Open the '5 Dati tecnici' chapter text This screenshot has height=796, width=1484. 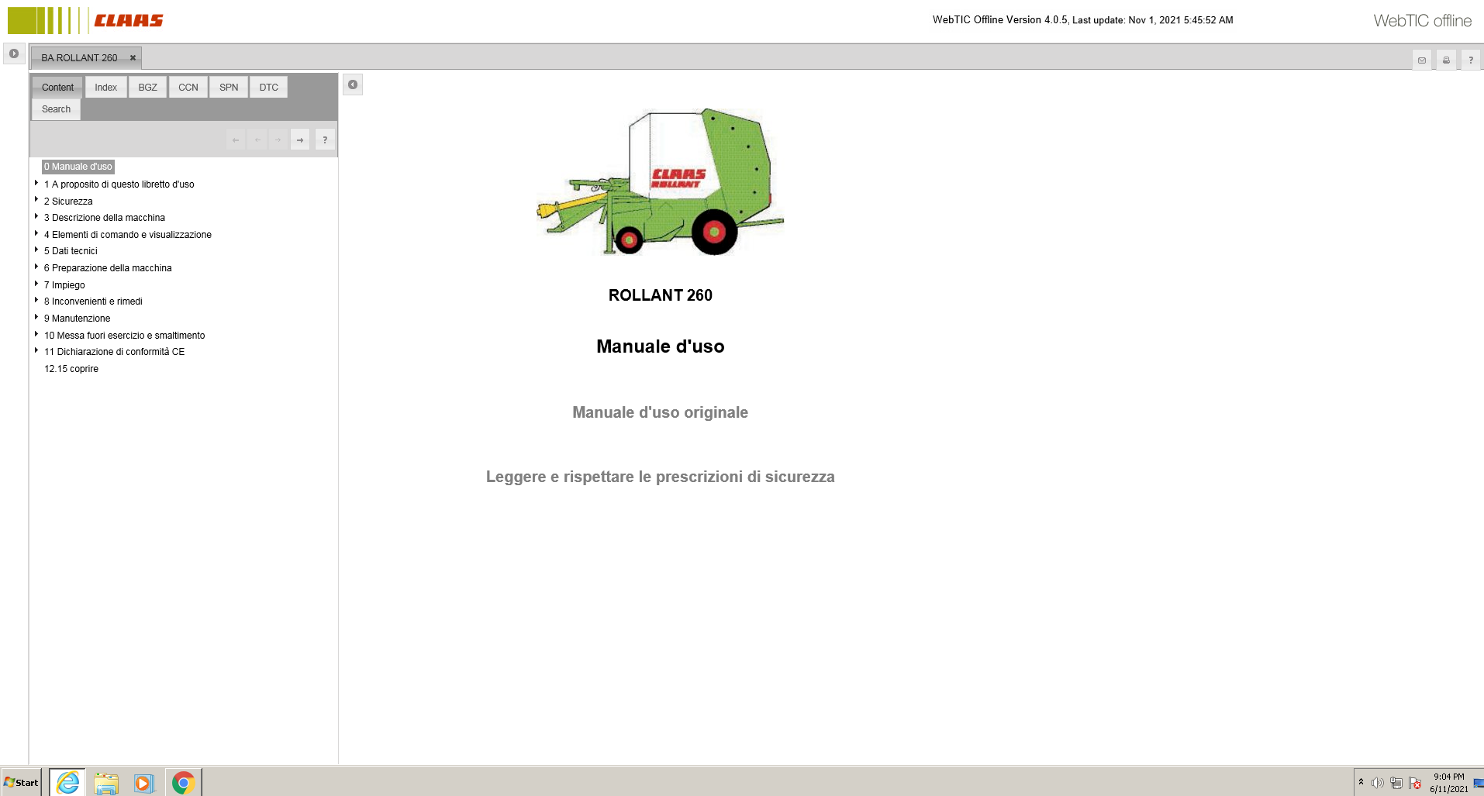pyautogui.click(x=71, y=251)
